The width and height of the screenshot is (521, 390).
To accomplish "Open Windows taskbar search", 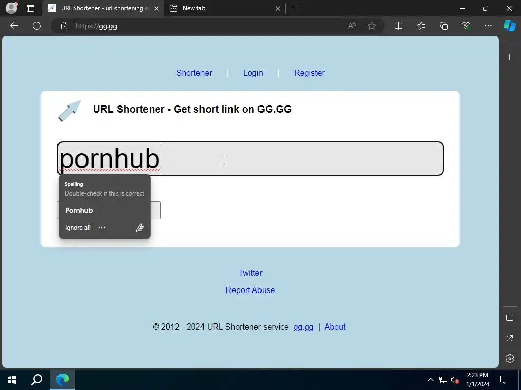I will click(37, 380).
